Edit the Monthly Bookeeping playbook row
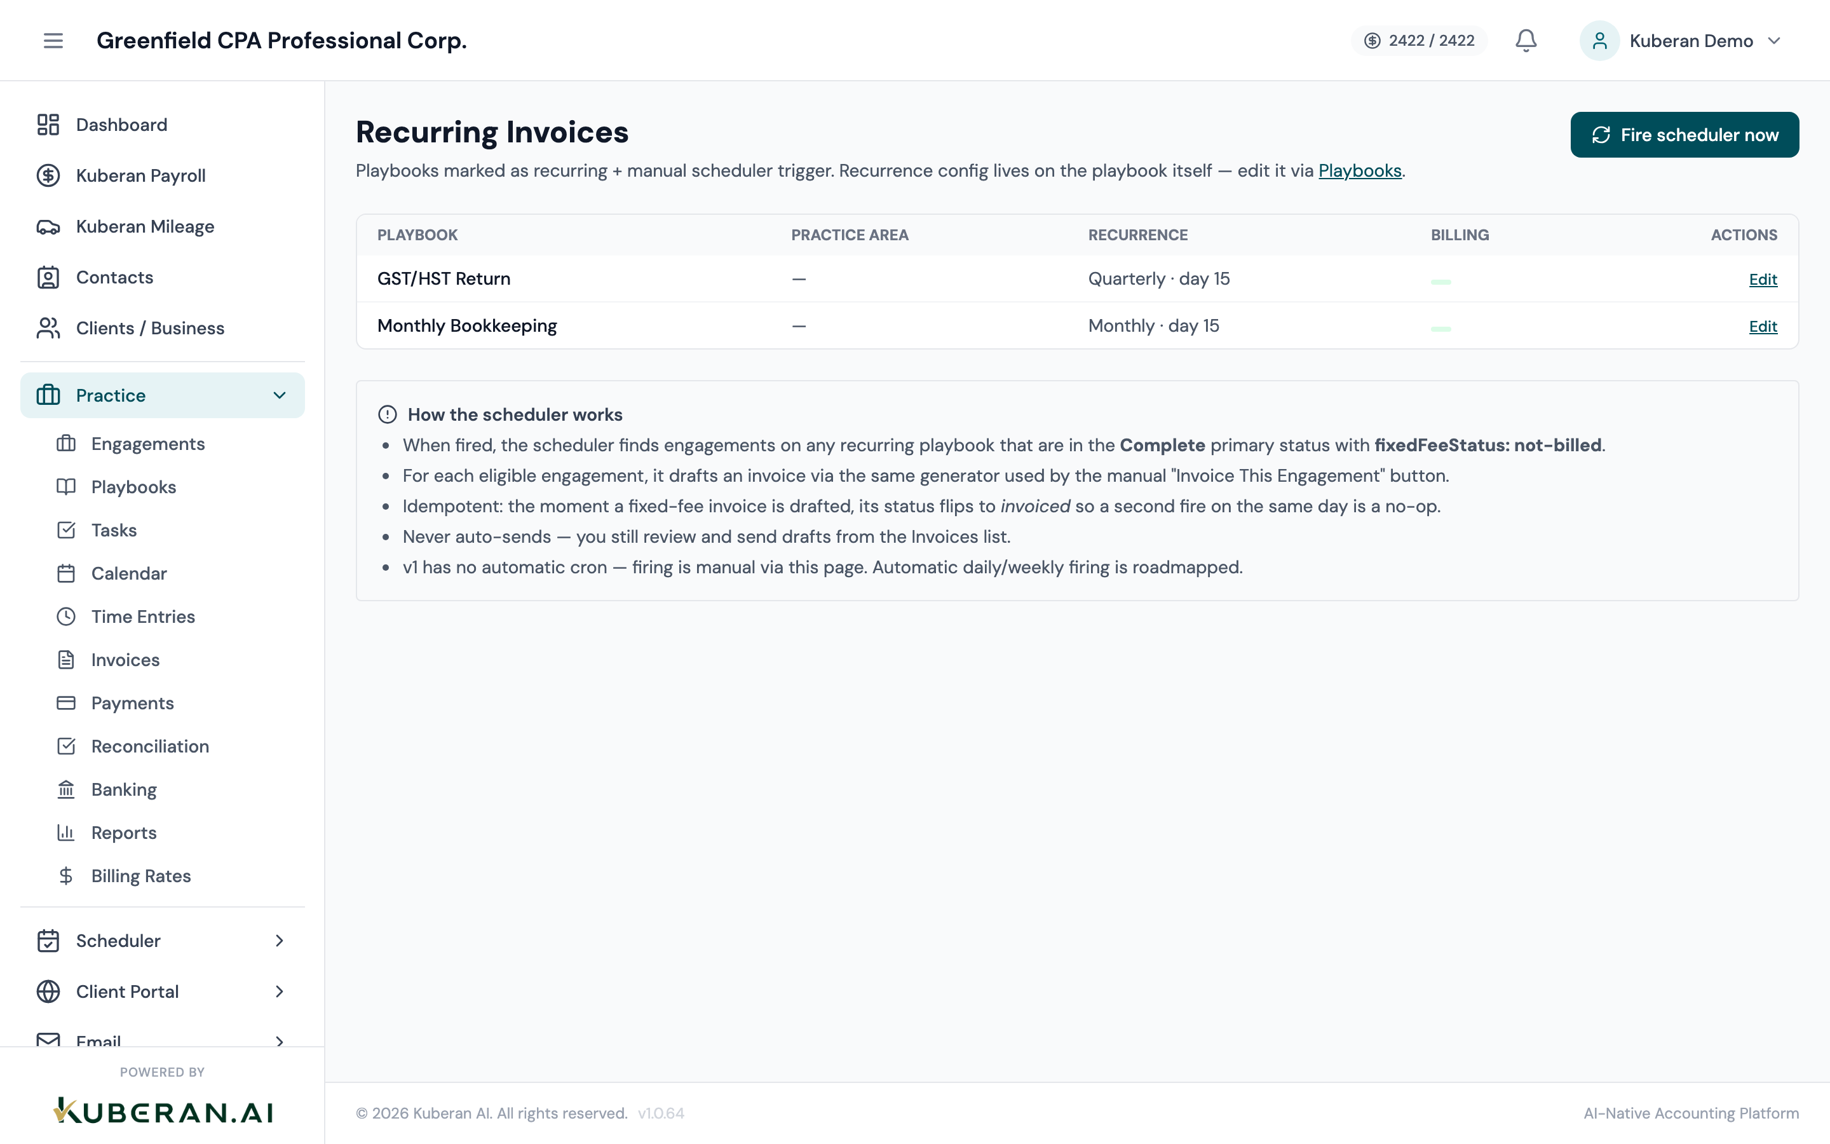This screenshot has width=1830, height=1144. pyautogui.click(x=1763, y=326)
